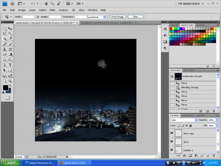Open the Paragraph panel icon
Viewport: 221px width, 166px height.
165,48
